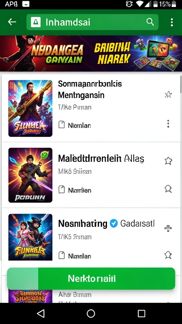The image size is (182, 324).
Task: Open the cluster icon menu for Nesnihating Gadaısatl
Action: point(168,228)
